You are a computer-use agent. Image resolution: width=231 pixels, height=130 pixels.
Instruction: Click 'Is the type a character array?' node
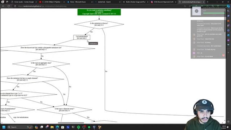tap(64, 109)
